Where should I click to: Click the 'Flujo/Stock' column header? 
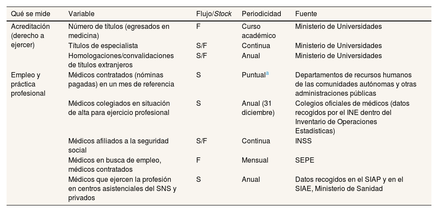(214, 14)
